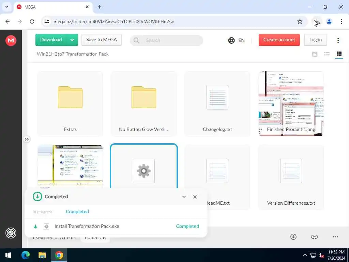Switch to Completed tab in transfers

pyautogui.click(x=77, y=212)
